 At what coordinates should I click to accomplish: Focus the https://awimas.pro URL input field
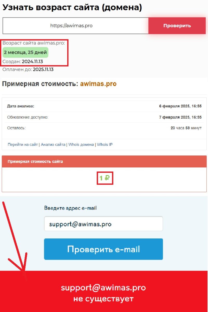76,26
